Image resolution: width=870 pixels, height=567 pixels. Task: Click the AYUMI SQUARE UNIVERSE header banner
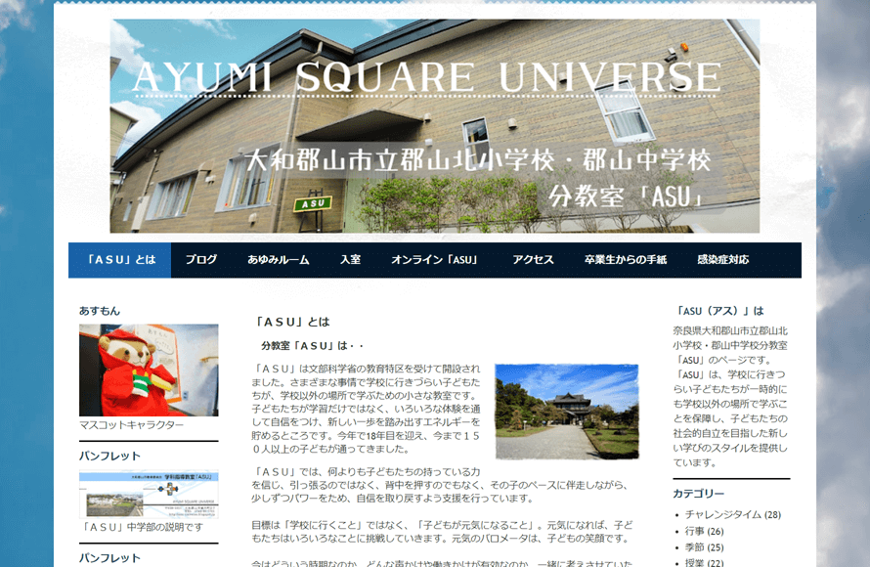434,126
